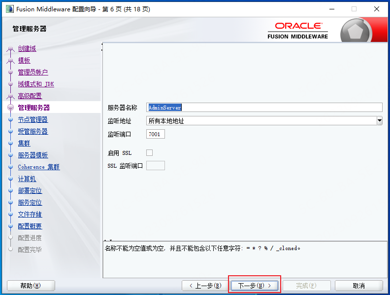Open 配置概要 step
390x295 pixels.
pyautogui.click(x=30, y=226)
